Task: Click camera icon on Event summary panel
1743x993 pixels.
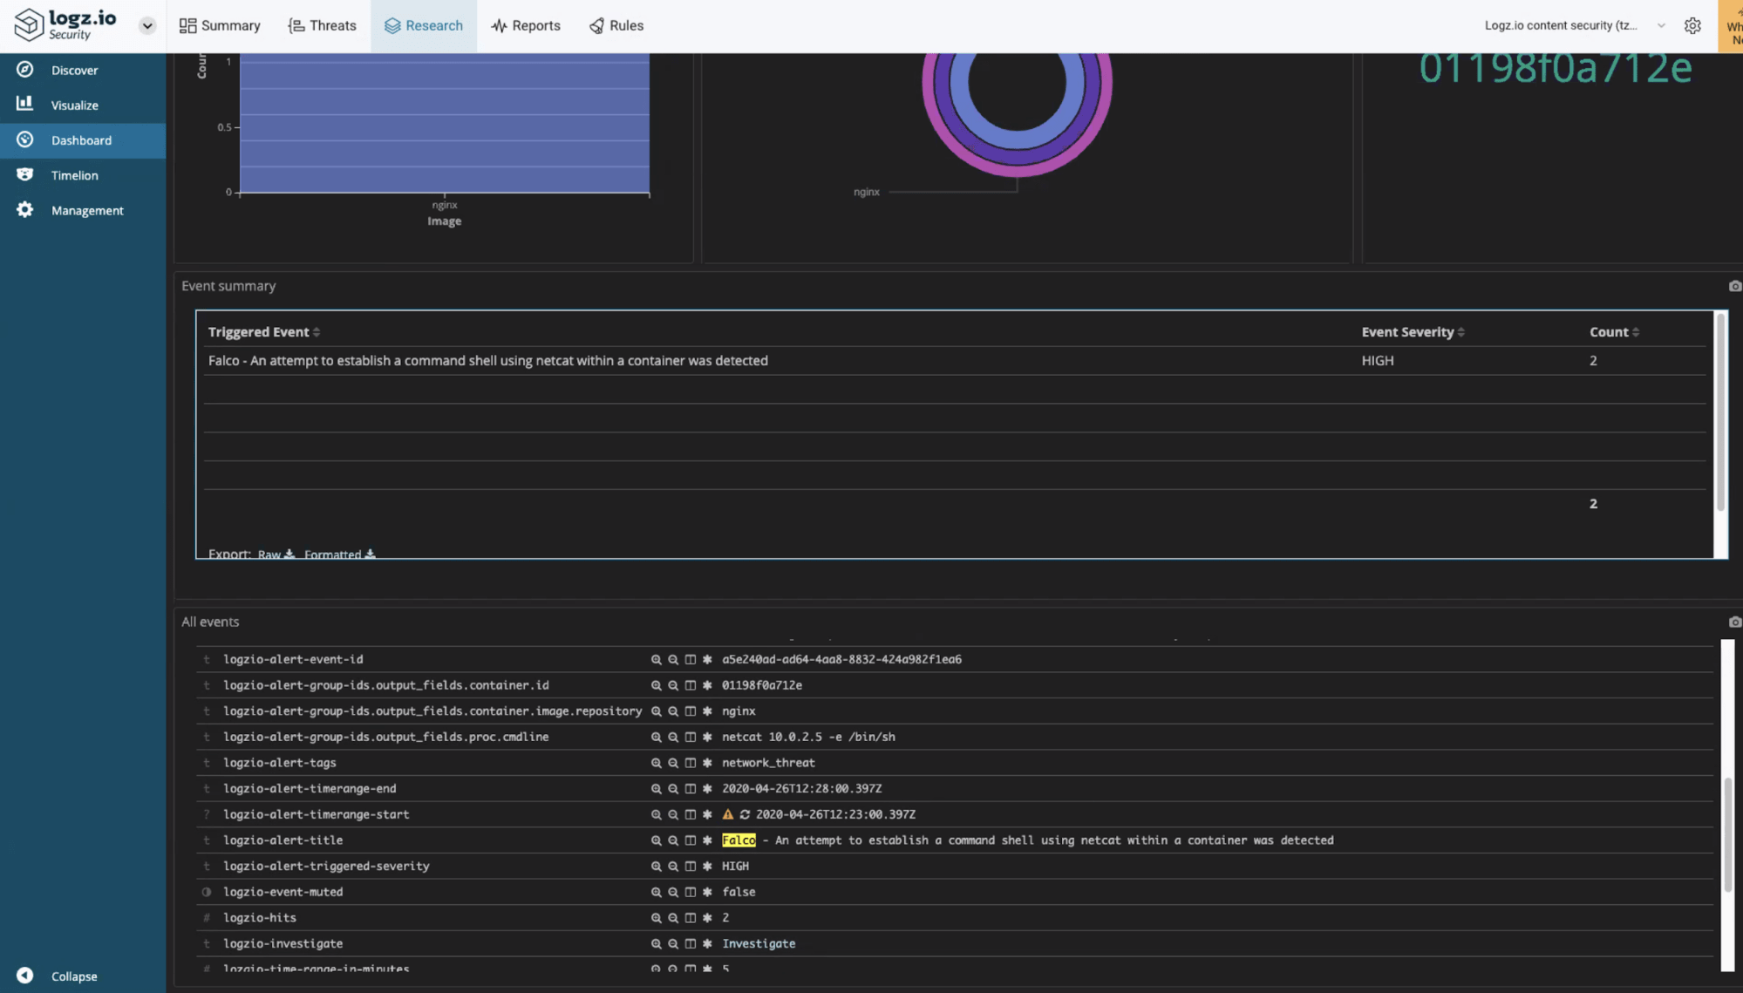Action: 1734,286
